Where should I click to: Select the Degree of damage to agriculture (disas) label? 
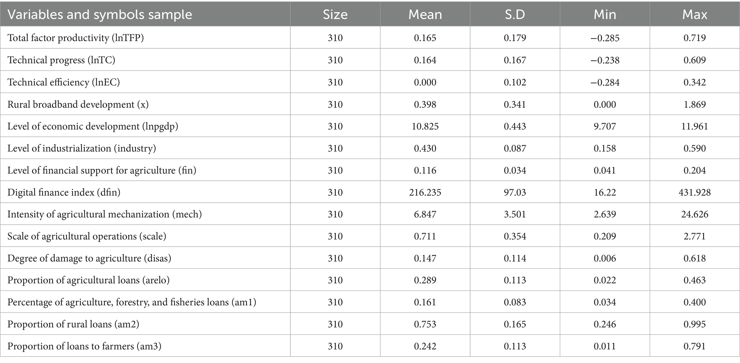pyautogui.click(x=89, y=258)
